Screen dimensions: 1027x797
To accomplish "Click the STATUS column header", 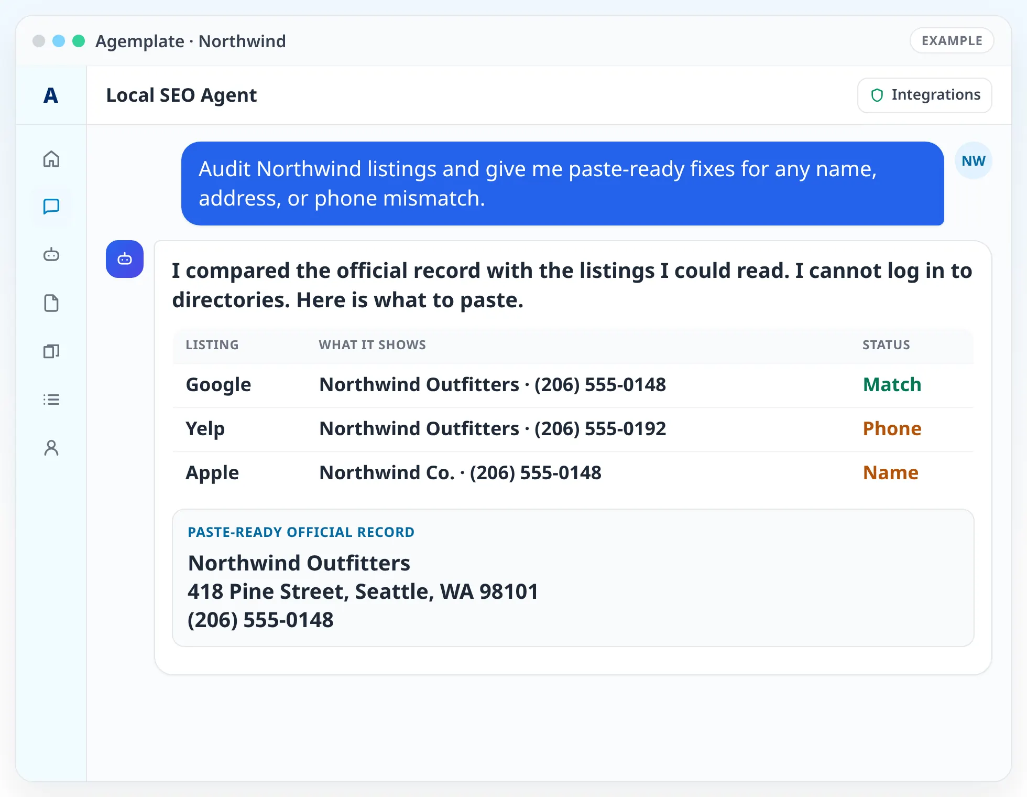I will (886, 344).
